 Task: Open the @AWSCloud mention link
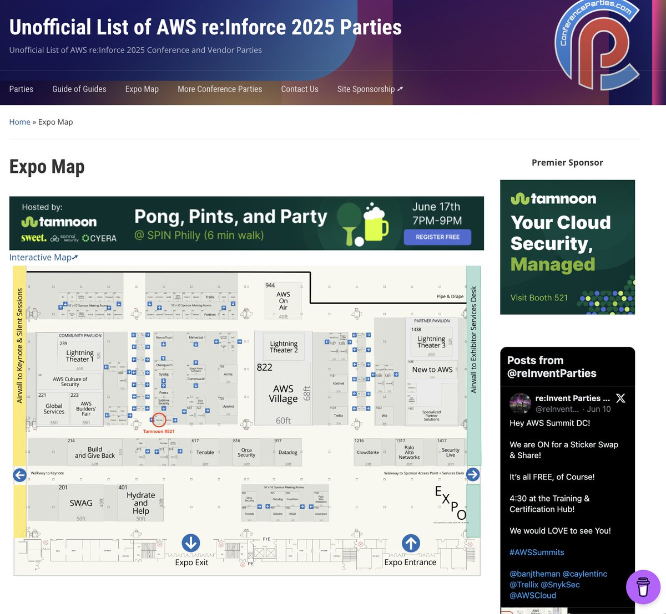coord(533,595)
